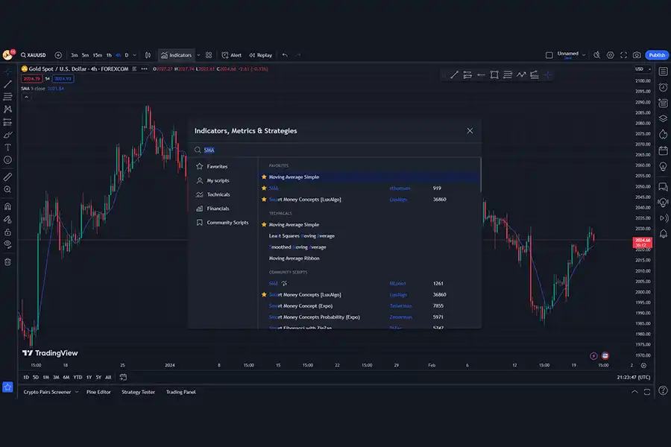Screen dimensions: 671x447
Task: Open the alerts clock icon on right sidebar
Action: (663, 87)
